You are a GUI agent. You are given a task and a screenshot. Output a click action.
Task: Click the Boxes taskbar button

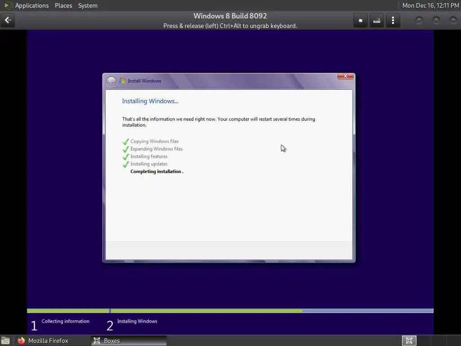pyautogui.click(x=129, y=341)
